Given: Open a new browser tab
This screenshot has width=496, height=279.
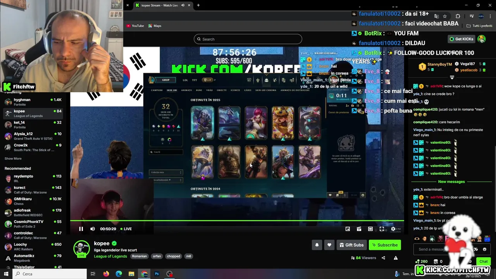Looking at the screenshot, I should [x=198, y=5].
